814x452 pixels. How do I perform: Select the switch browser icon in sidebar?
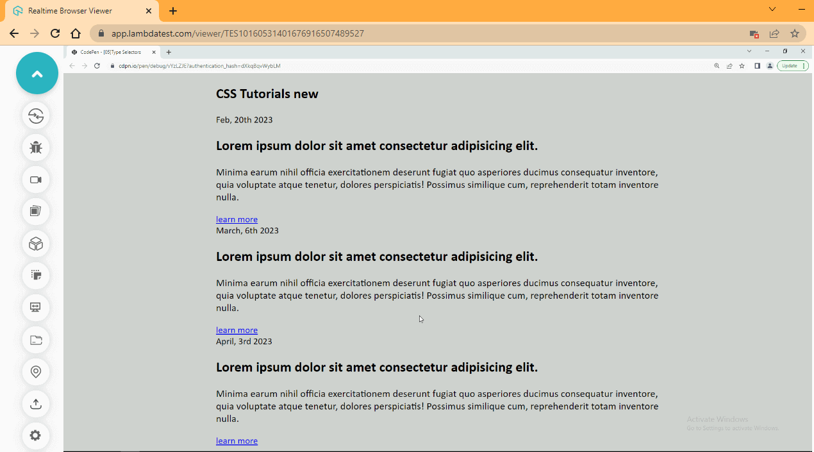[36, 116]
